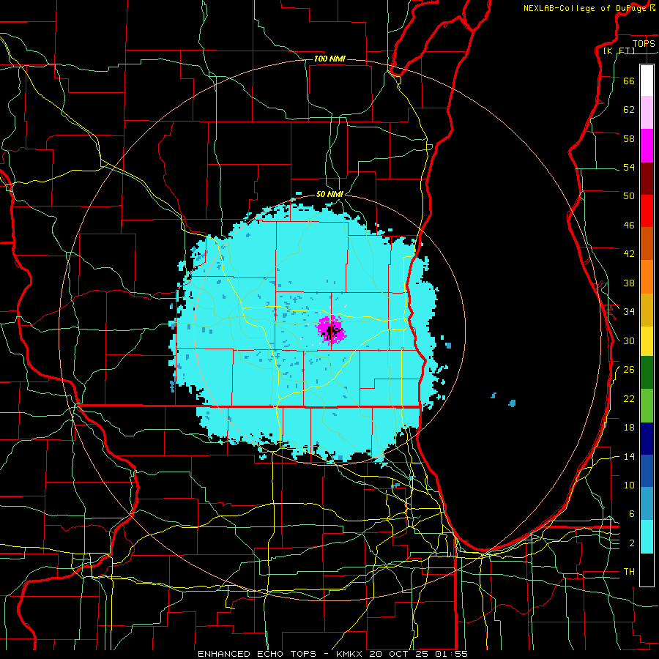Click the TH threshold label
Screen dimensions: 659x659
tap(629, 572)
